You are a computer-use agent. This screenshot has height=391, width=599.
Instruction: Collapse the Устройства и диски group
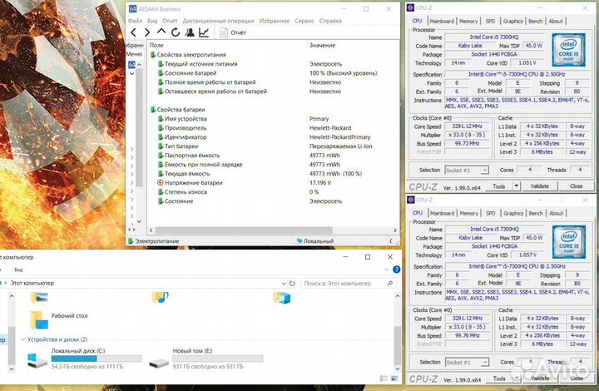pos(23,339)
